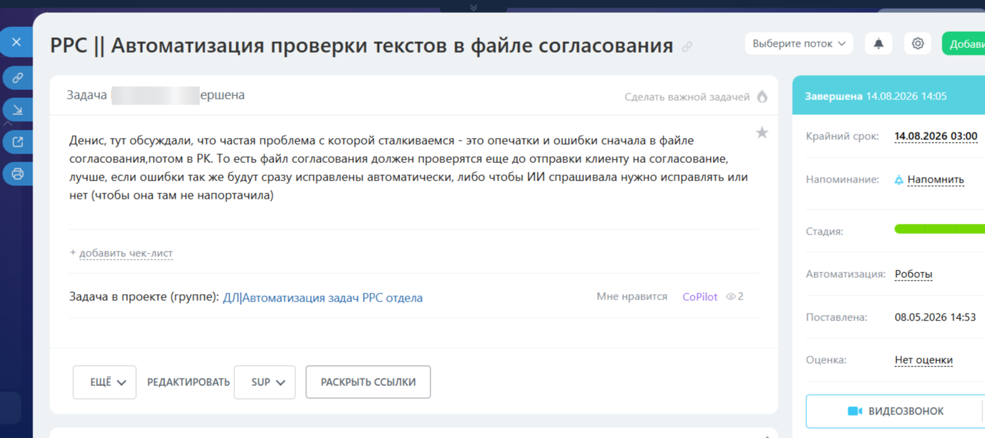Screen dimensions: 985x438
Task: Click the 'Автоматизация:' label
Action: click(846, 274)
